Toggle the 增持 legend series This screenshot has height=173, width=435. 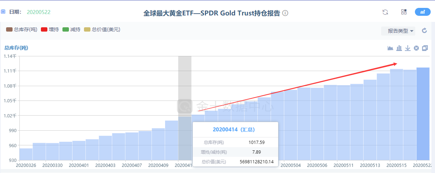50,29
